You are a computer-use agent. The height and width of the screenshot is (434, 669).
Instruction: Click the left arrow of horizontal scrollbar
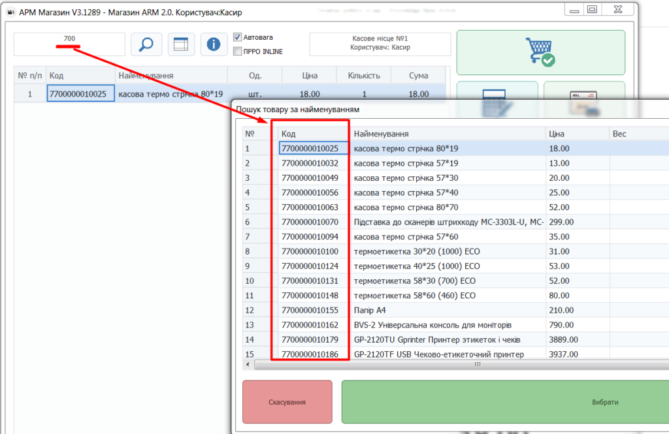point(248,365)
